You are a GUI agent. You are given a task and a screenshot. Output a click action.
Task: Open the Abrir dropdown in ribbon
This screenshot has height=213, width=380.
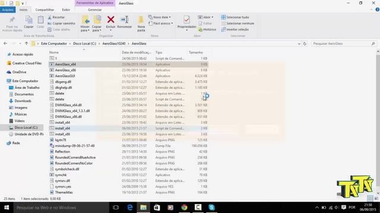point(205,17)
